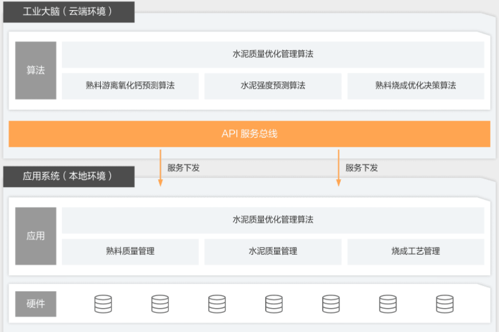
Task: Click the local 水泥质量优化管理算法 box under 应用
Action: (x=273, y=220)
